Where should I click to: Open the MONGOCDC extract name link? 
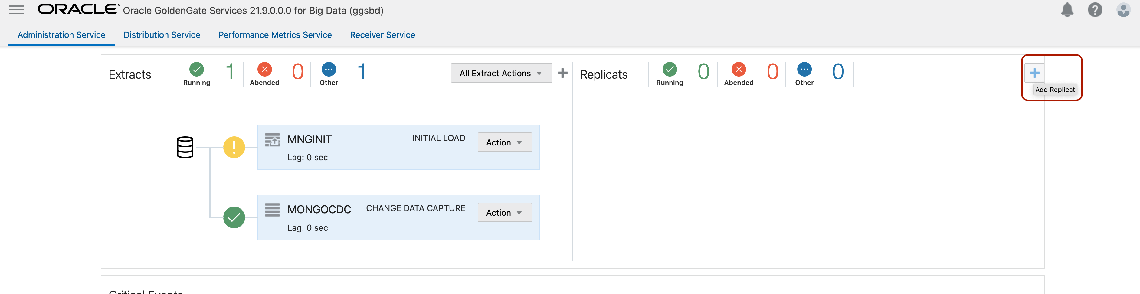pyautogui.click(x=319, y=210)
